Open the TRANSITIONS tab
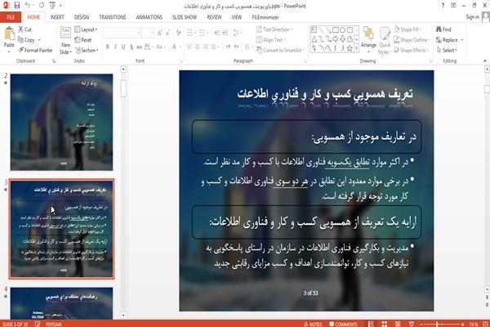 113,17
